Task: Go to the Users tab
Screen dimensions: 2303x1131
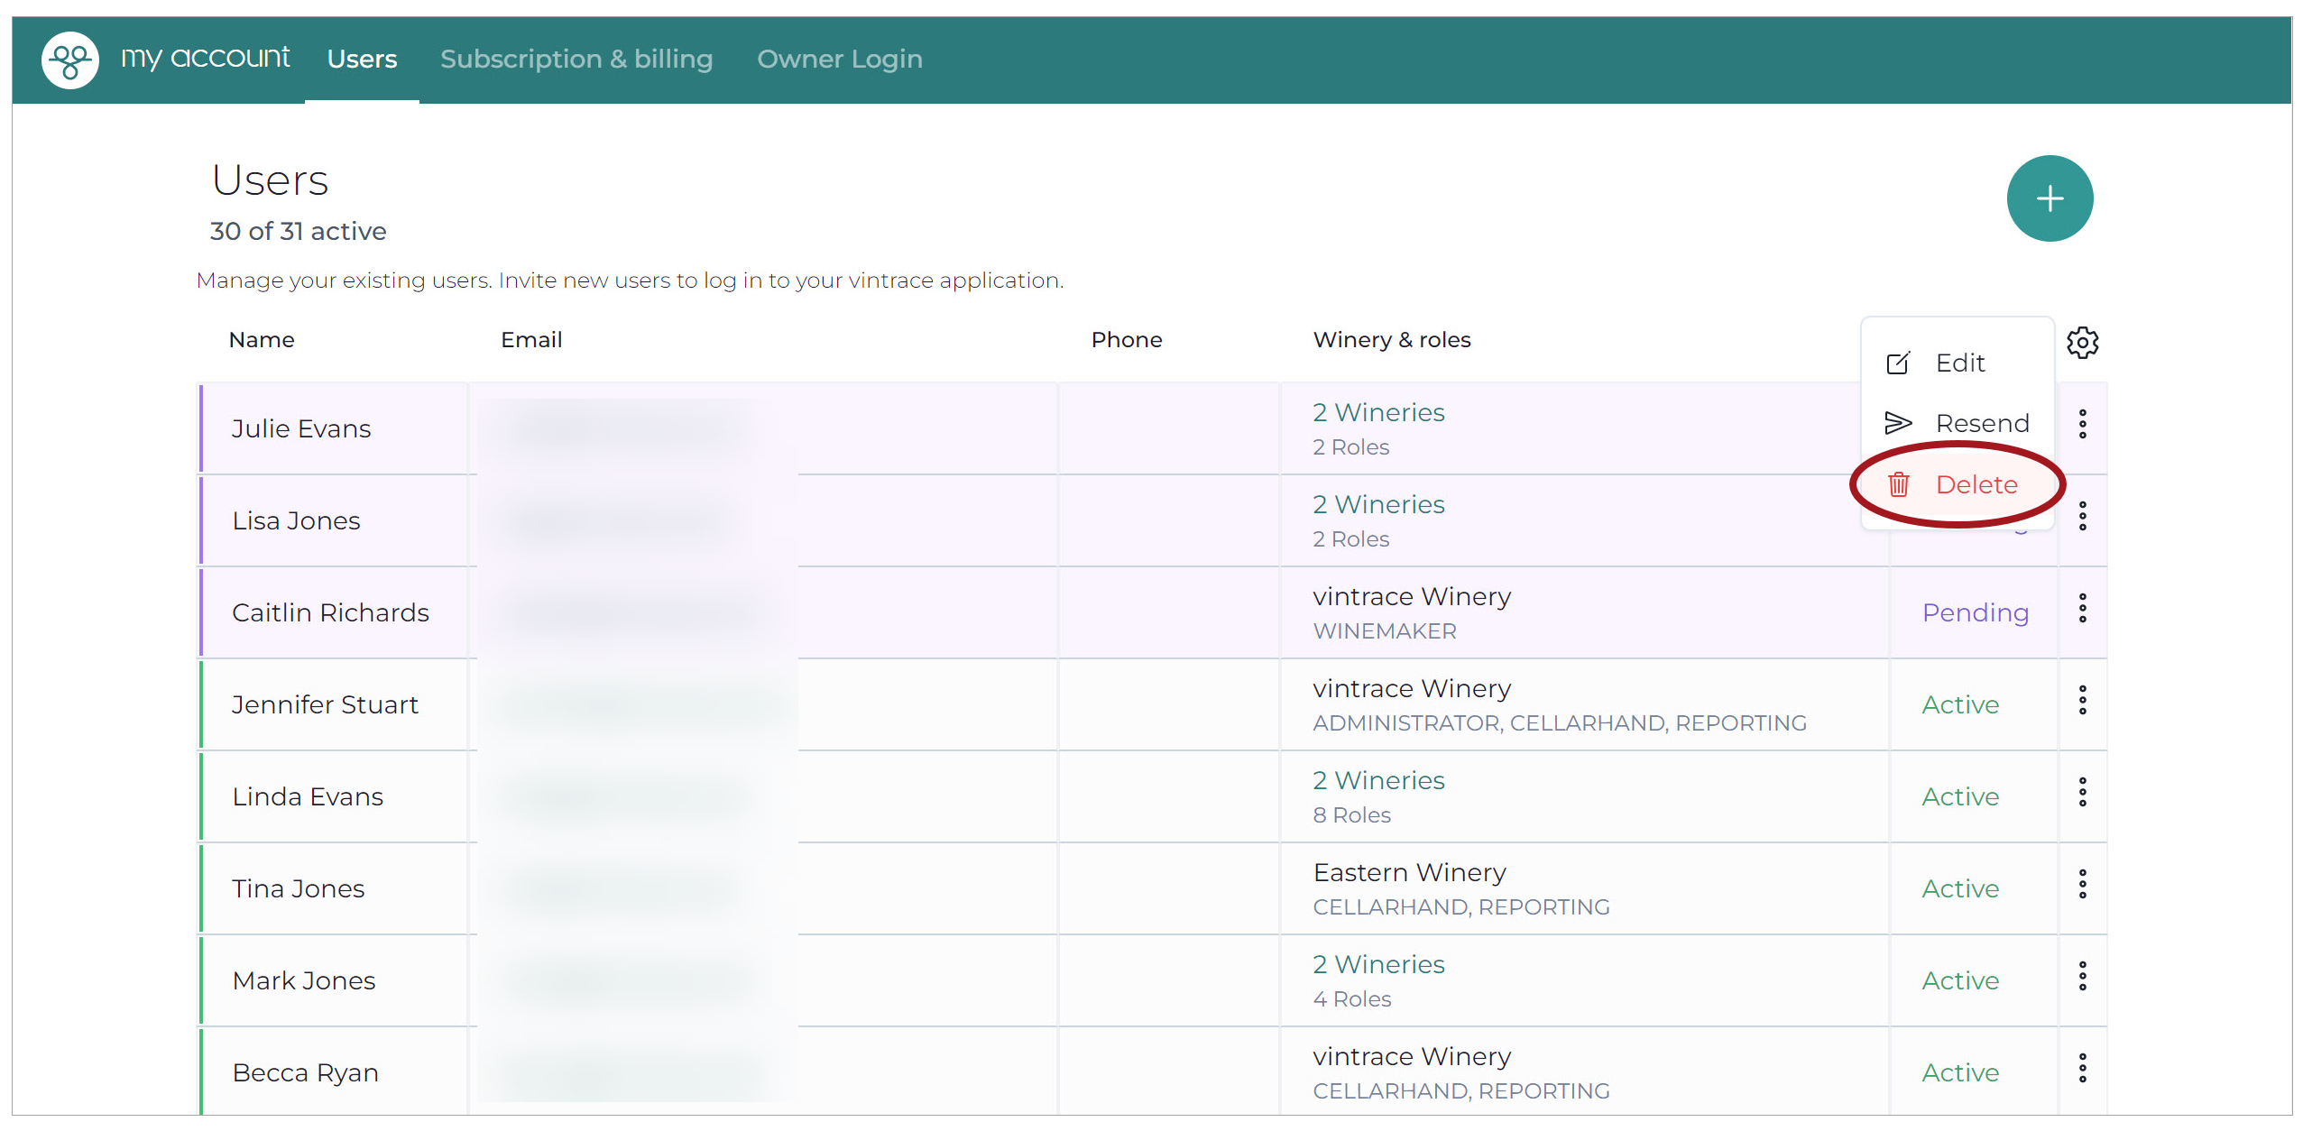Action: [x=362, y=60]
